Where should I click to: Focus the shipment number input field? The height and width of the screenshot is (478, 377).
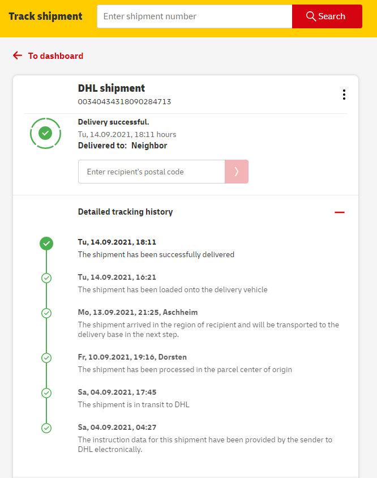[x=194, y=16]
